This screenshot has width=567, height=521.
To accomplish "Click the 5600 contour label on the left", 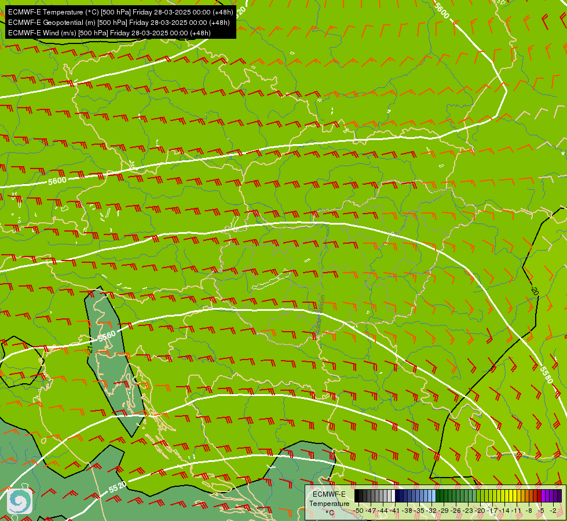I will click(x=57, y=181).
